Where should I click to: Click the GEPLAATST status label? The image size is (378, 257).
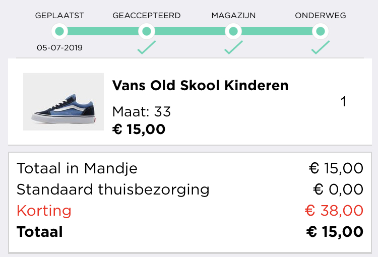coord(59,16)
